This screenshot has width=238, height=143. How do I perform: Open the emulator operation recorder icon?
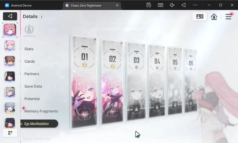(x=149, y=5)
